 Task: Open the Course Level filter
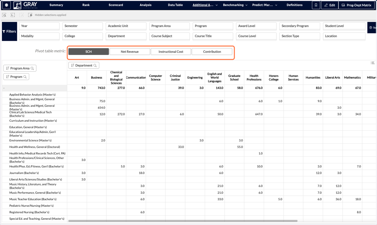[x=256, y=36]
